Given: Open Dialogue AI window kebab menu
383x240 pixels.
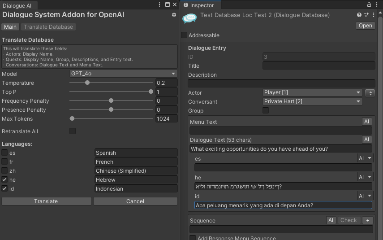Looking at the screenshot, I should point(159,4).
